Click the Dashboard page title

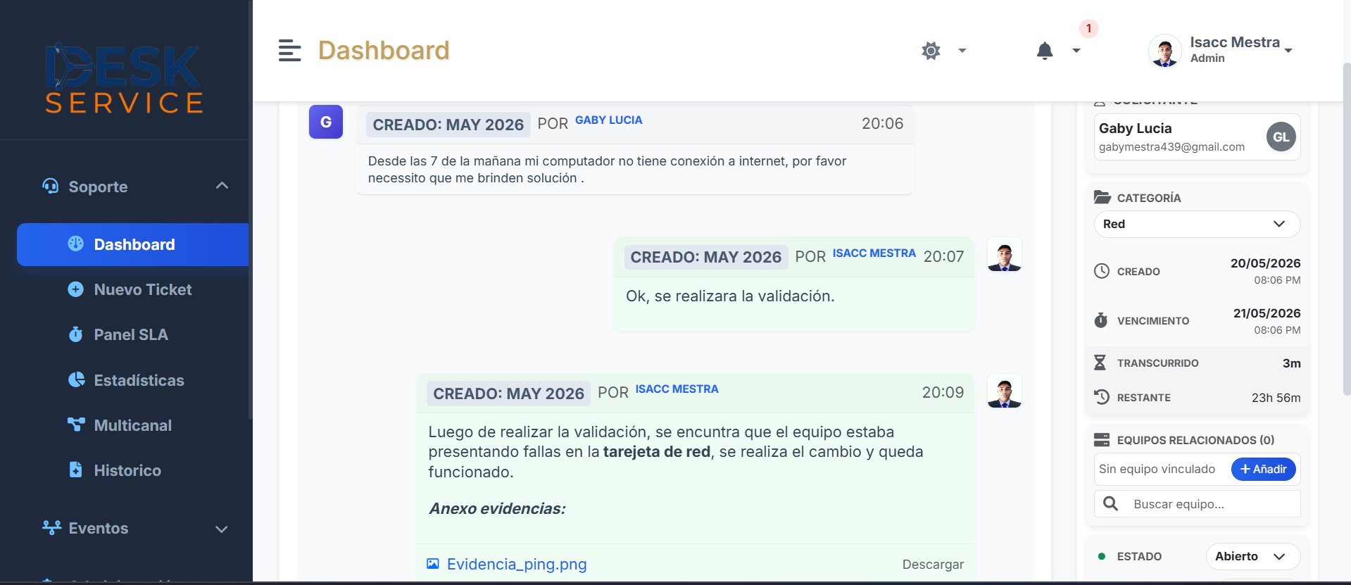point(384,51)
